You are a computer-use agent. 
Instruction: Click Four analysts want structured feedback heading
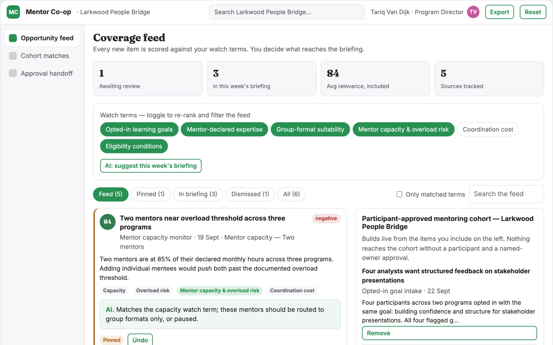pos(446,276)
